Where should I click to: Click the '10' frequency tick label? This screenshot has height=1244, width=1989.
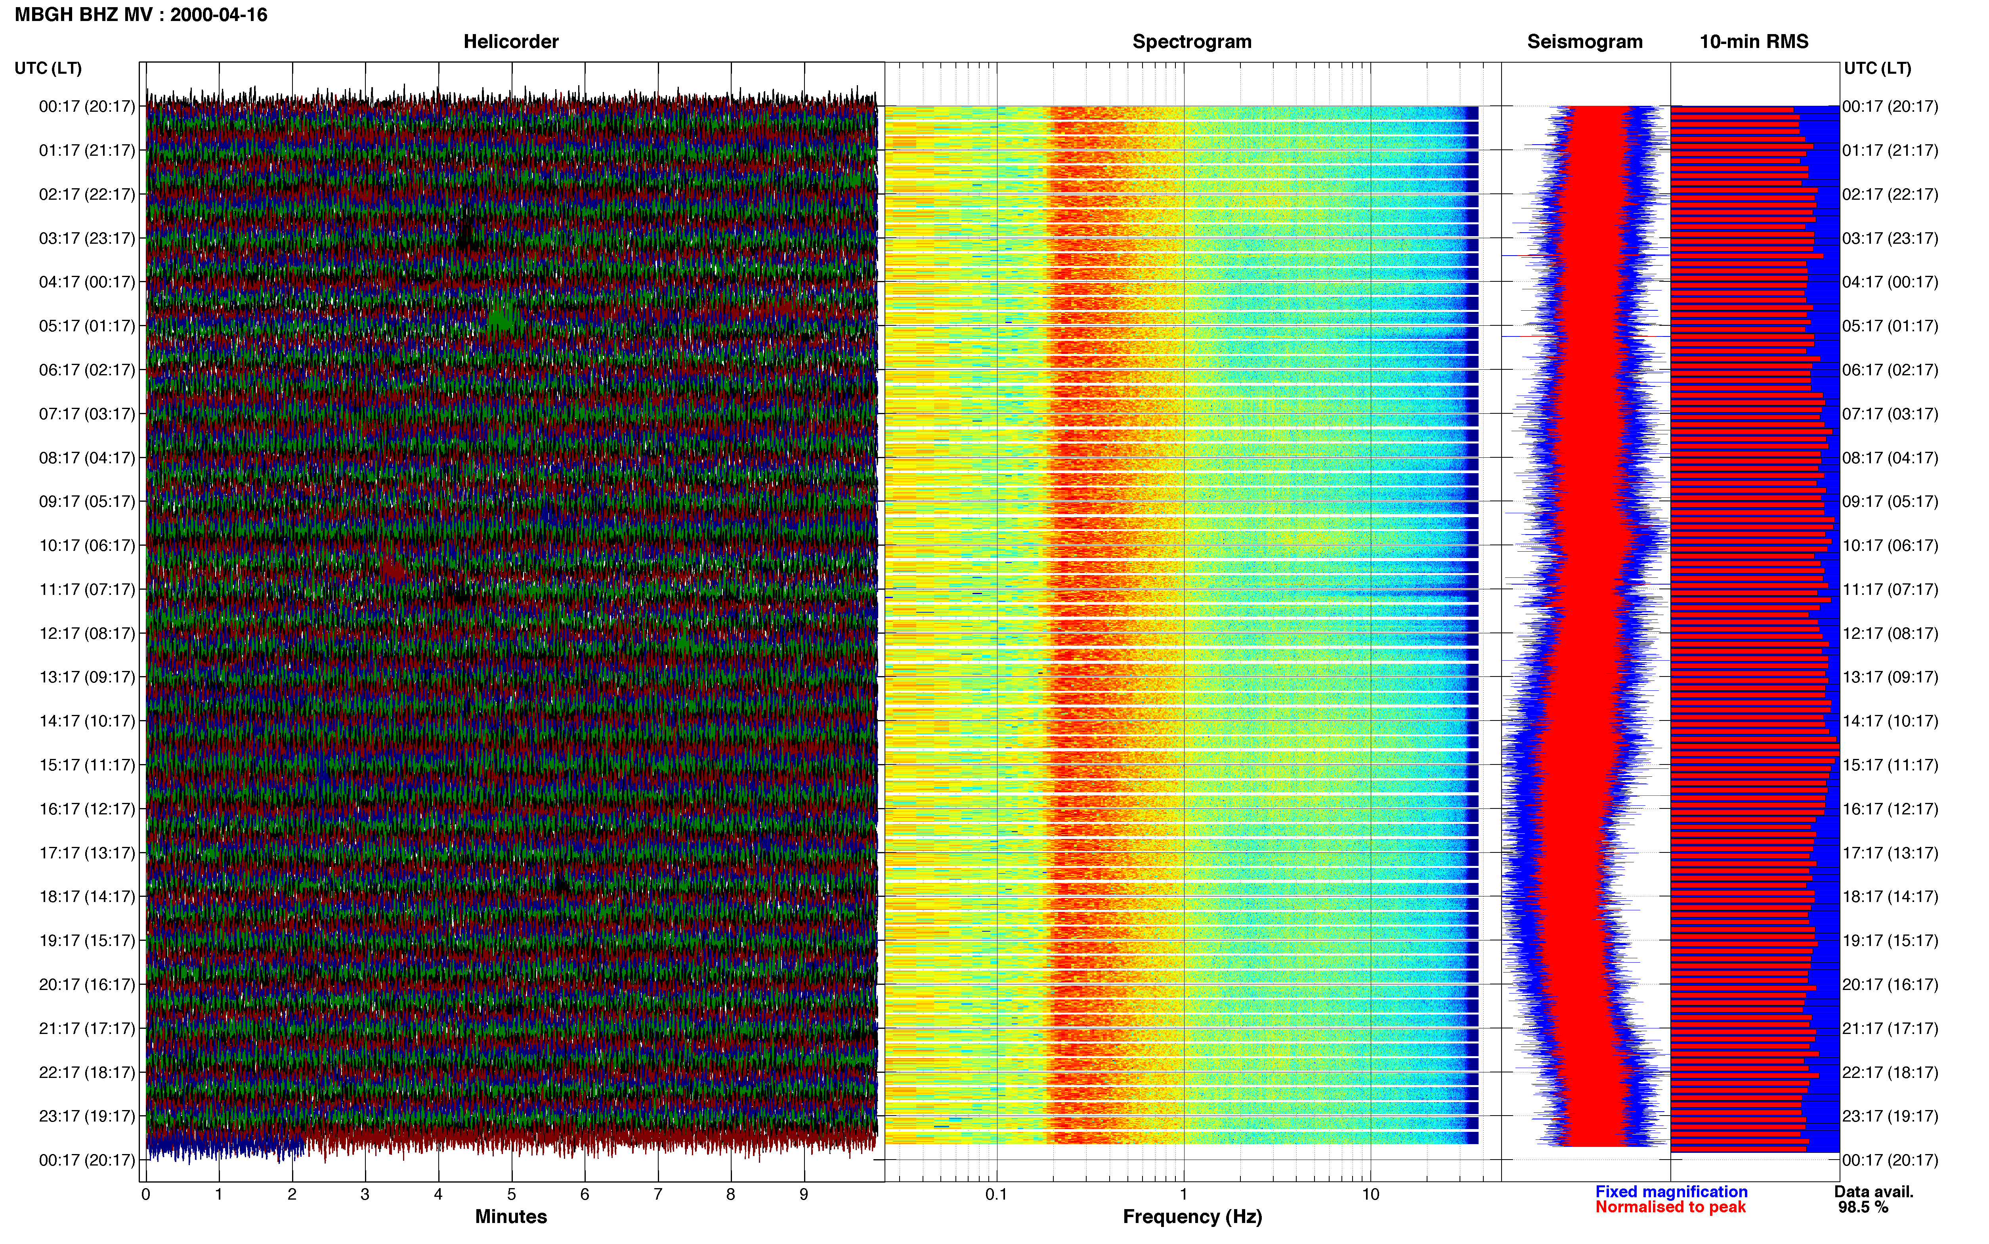[1370, 1194]
